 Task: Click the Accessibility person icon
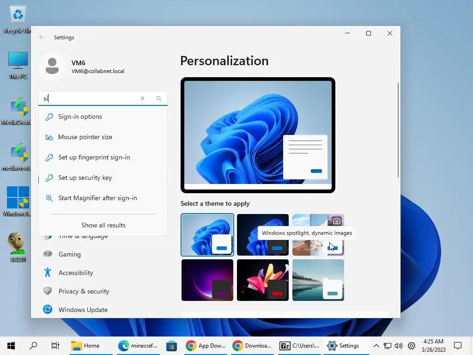(x=48, y=272)
